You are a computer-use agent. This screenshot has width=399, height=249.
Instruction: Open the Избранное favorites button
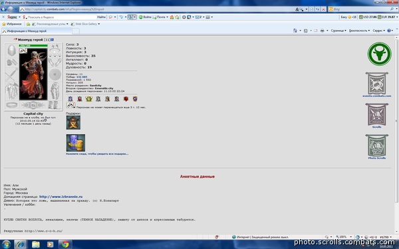point(12,24)
